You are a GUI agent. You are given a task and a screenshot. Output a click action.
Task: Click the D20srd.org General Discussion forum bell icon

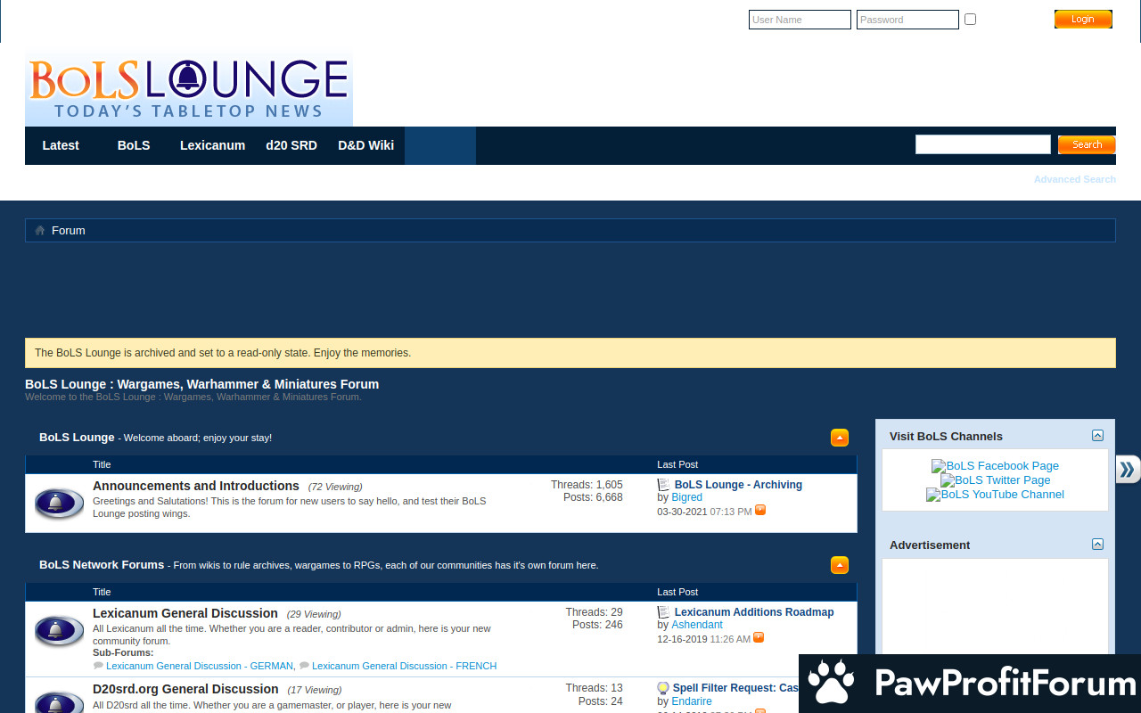click(x=60, y=701)
